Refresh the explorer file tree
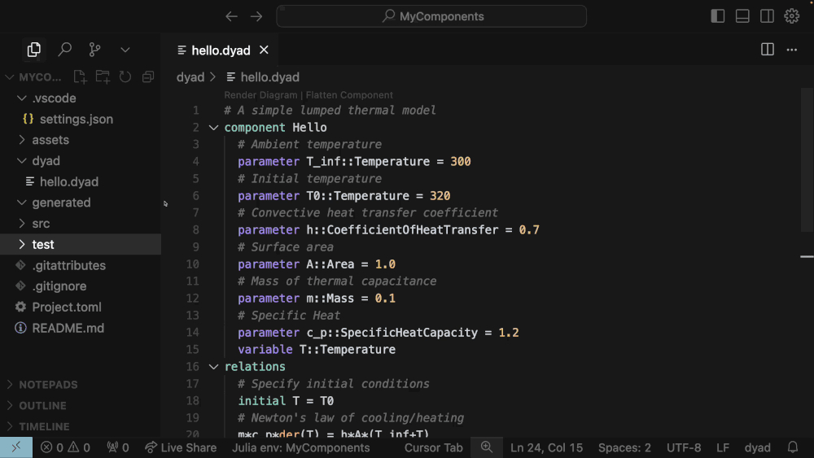This screenshot has width=814, height=458. (125, 77)
